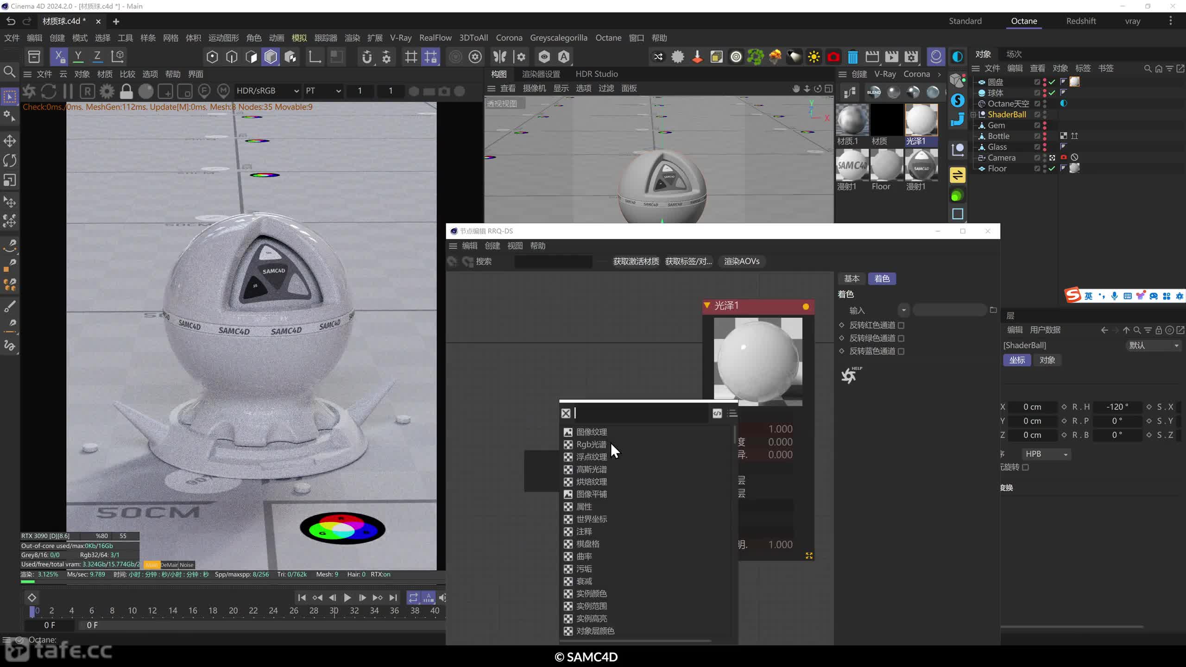The height and width of the screenshot is (667, 1186).
Task: Switch to Redshift layout tab
Action: (1081, 21)
